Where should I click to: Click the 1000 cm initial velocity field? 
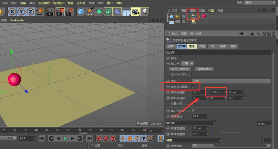pyautogui.click(x=216, y=93)
